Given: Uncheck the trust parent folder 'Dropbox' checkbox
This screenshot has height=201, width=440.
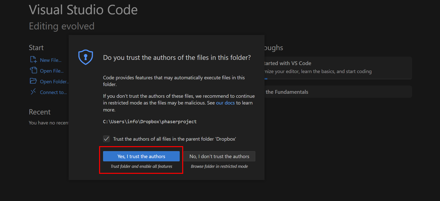Looking at the screenshot, I should [107, 139].
